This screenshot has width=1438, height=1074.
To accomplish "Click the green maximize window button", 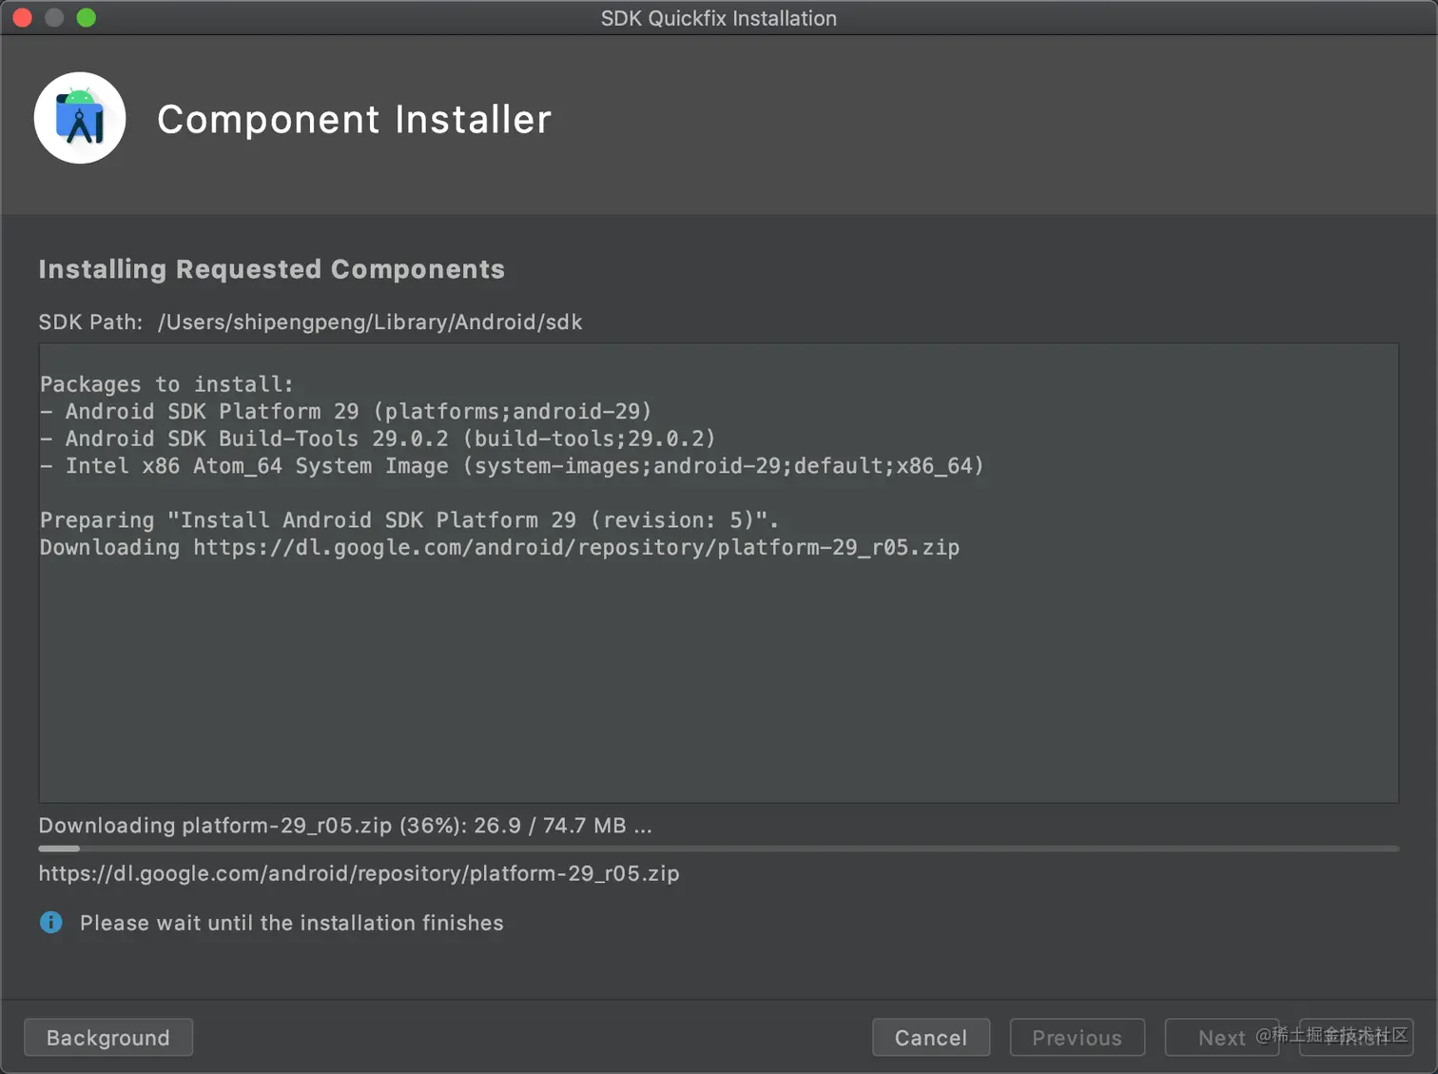I will pyautogui.click(x=87, y=18).
